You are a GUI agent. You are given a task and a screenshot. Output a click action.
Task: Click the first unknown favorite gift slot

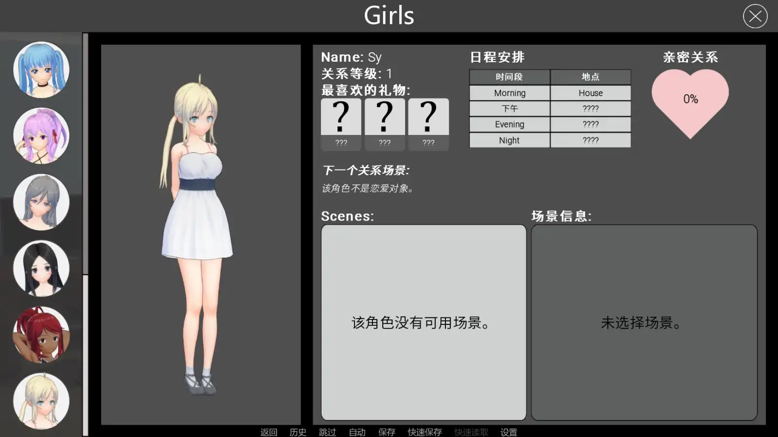[341, 124]
